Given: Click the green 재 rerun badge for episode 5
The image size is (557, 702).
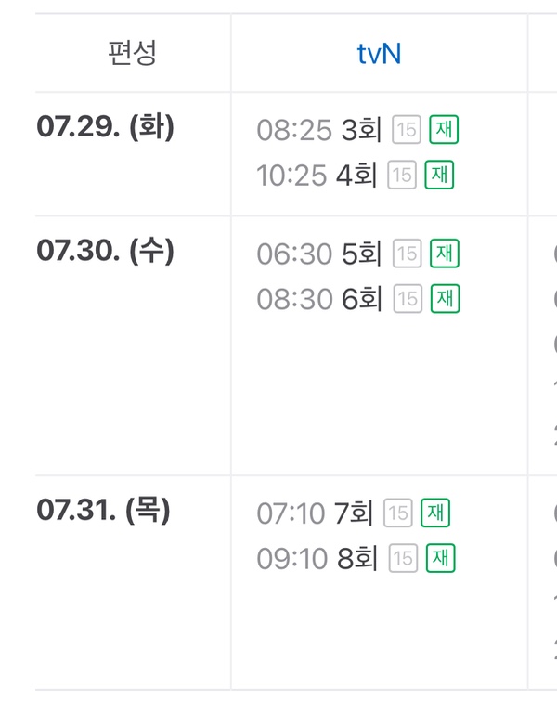Looking at the screenshot, I should [x=445, y=253].
